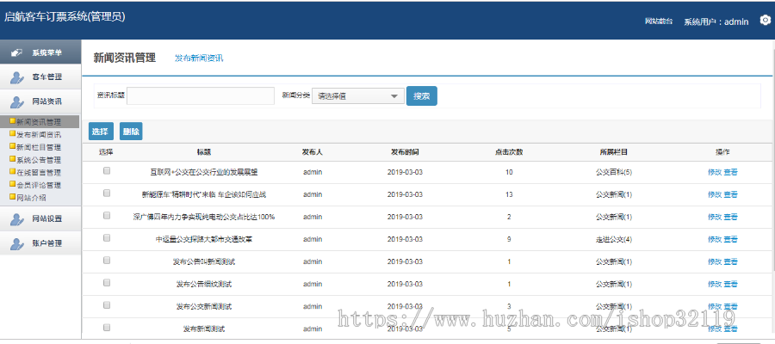
Task: Go to 网站前台 in the top bar
Action: tap(659, 21)
